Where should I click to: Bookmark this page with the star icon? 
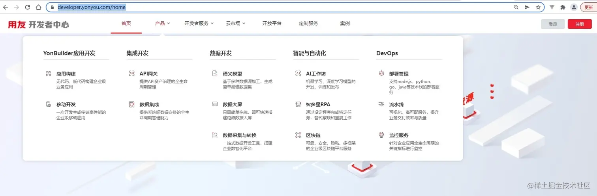click(x=538, y=7)
